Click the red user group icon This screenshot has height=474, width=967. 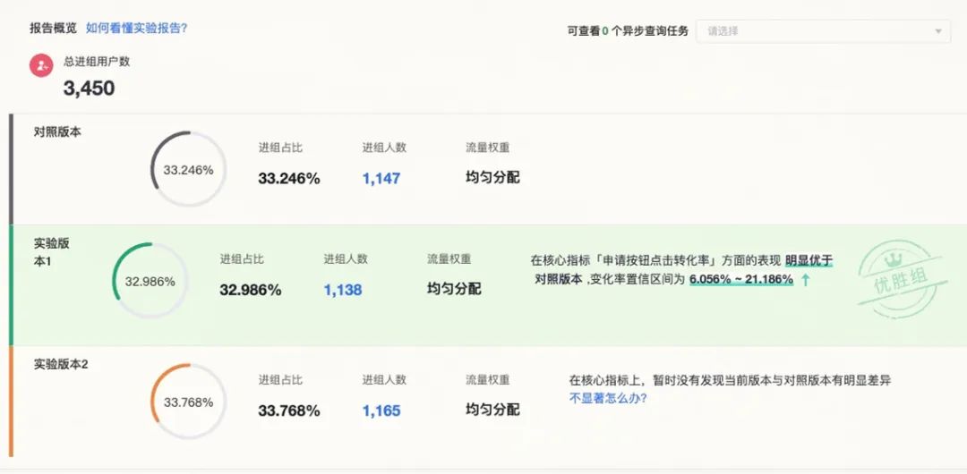tap(41, 64)
